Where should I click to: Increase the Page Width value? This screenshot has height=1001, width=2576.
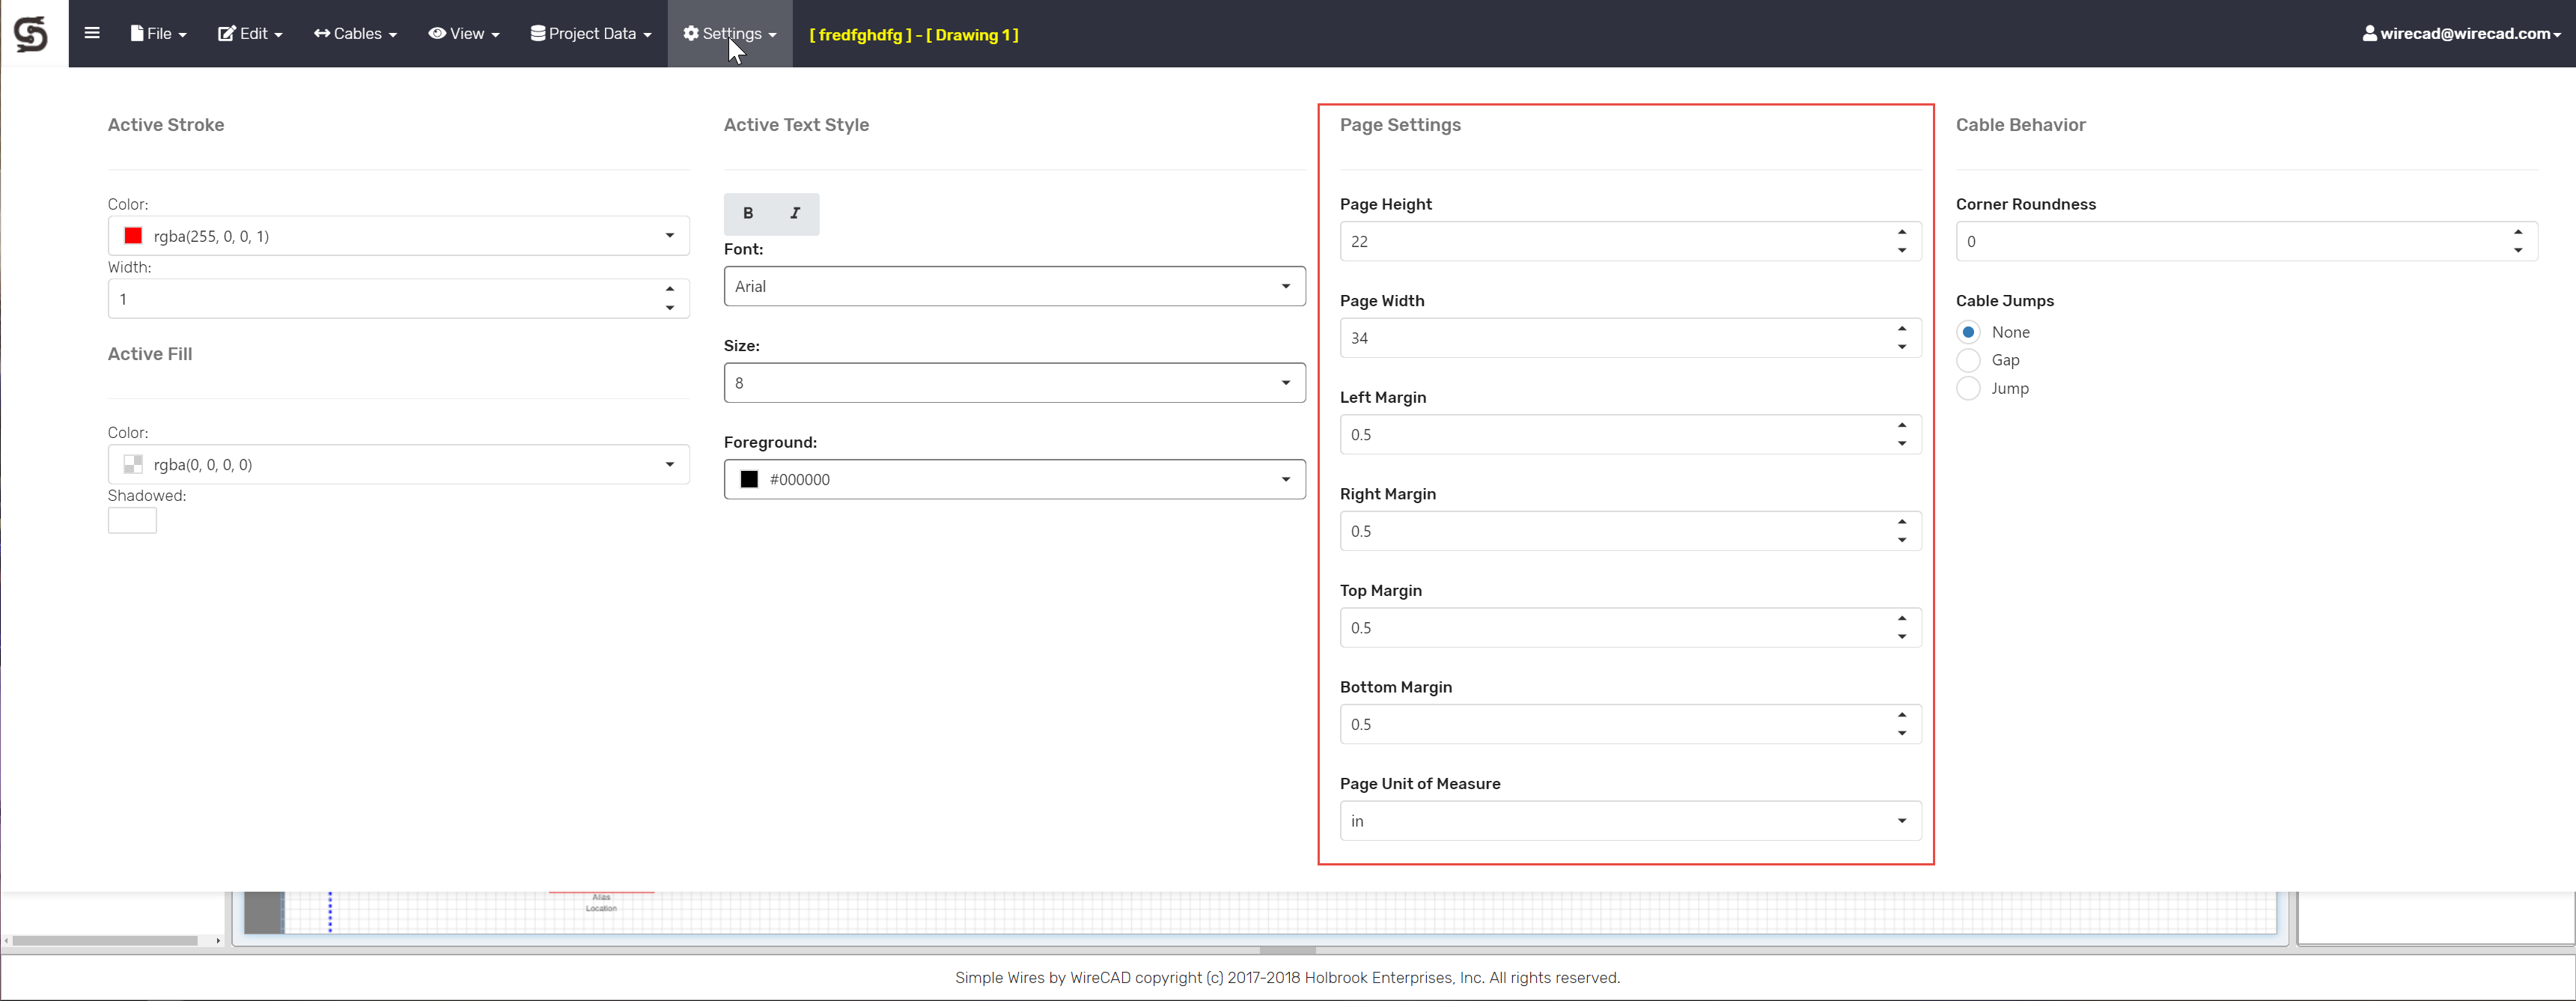coord(1902,329)
